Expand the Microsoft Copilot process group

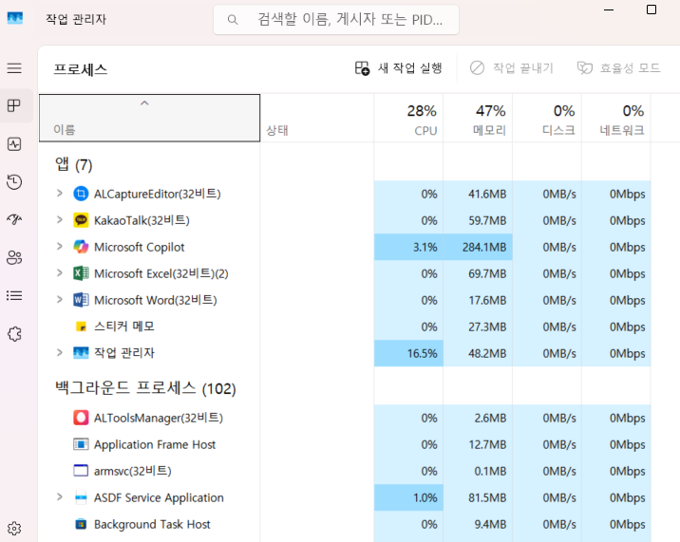pos(60,246)
